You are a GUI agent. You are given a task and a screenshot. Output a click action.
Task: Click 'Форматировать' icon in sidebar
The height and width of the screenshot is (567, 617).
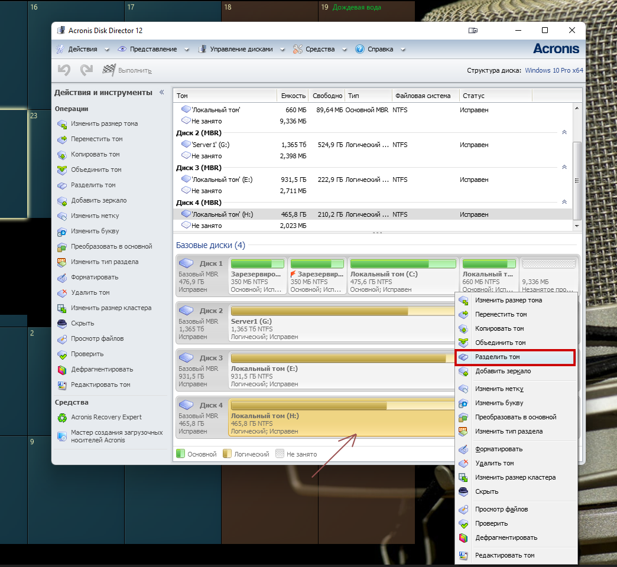[62, 277]
